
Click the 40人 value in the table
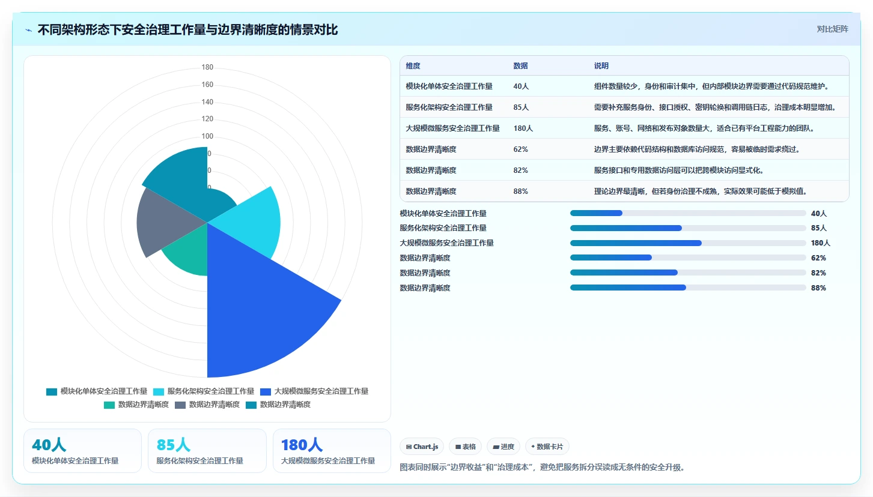pyautogui.click(x=521, y=86)
